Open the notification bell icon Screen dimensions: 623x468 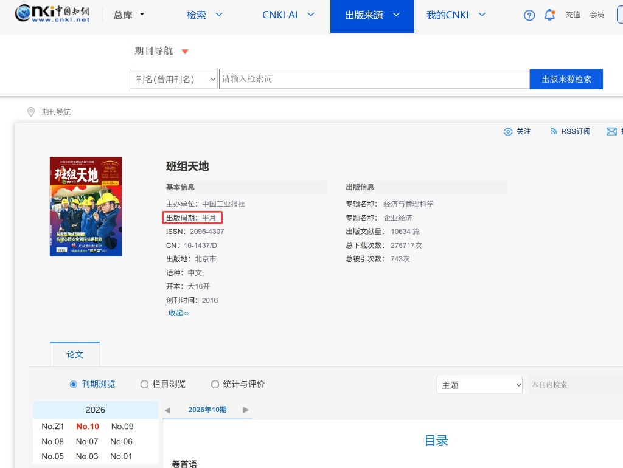click(549, 15)
